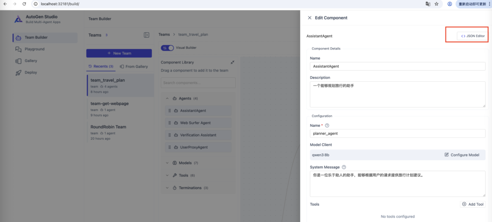Viewport: 492px width, 222px height.
Task: Focus the Search components field
Action: (x=198, y=83)
